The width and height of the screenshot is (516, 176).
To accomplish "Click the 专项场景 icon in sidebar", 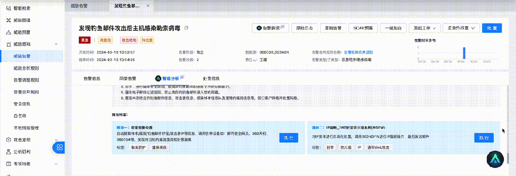I will 9,164.
